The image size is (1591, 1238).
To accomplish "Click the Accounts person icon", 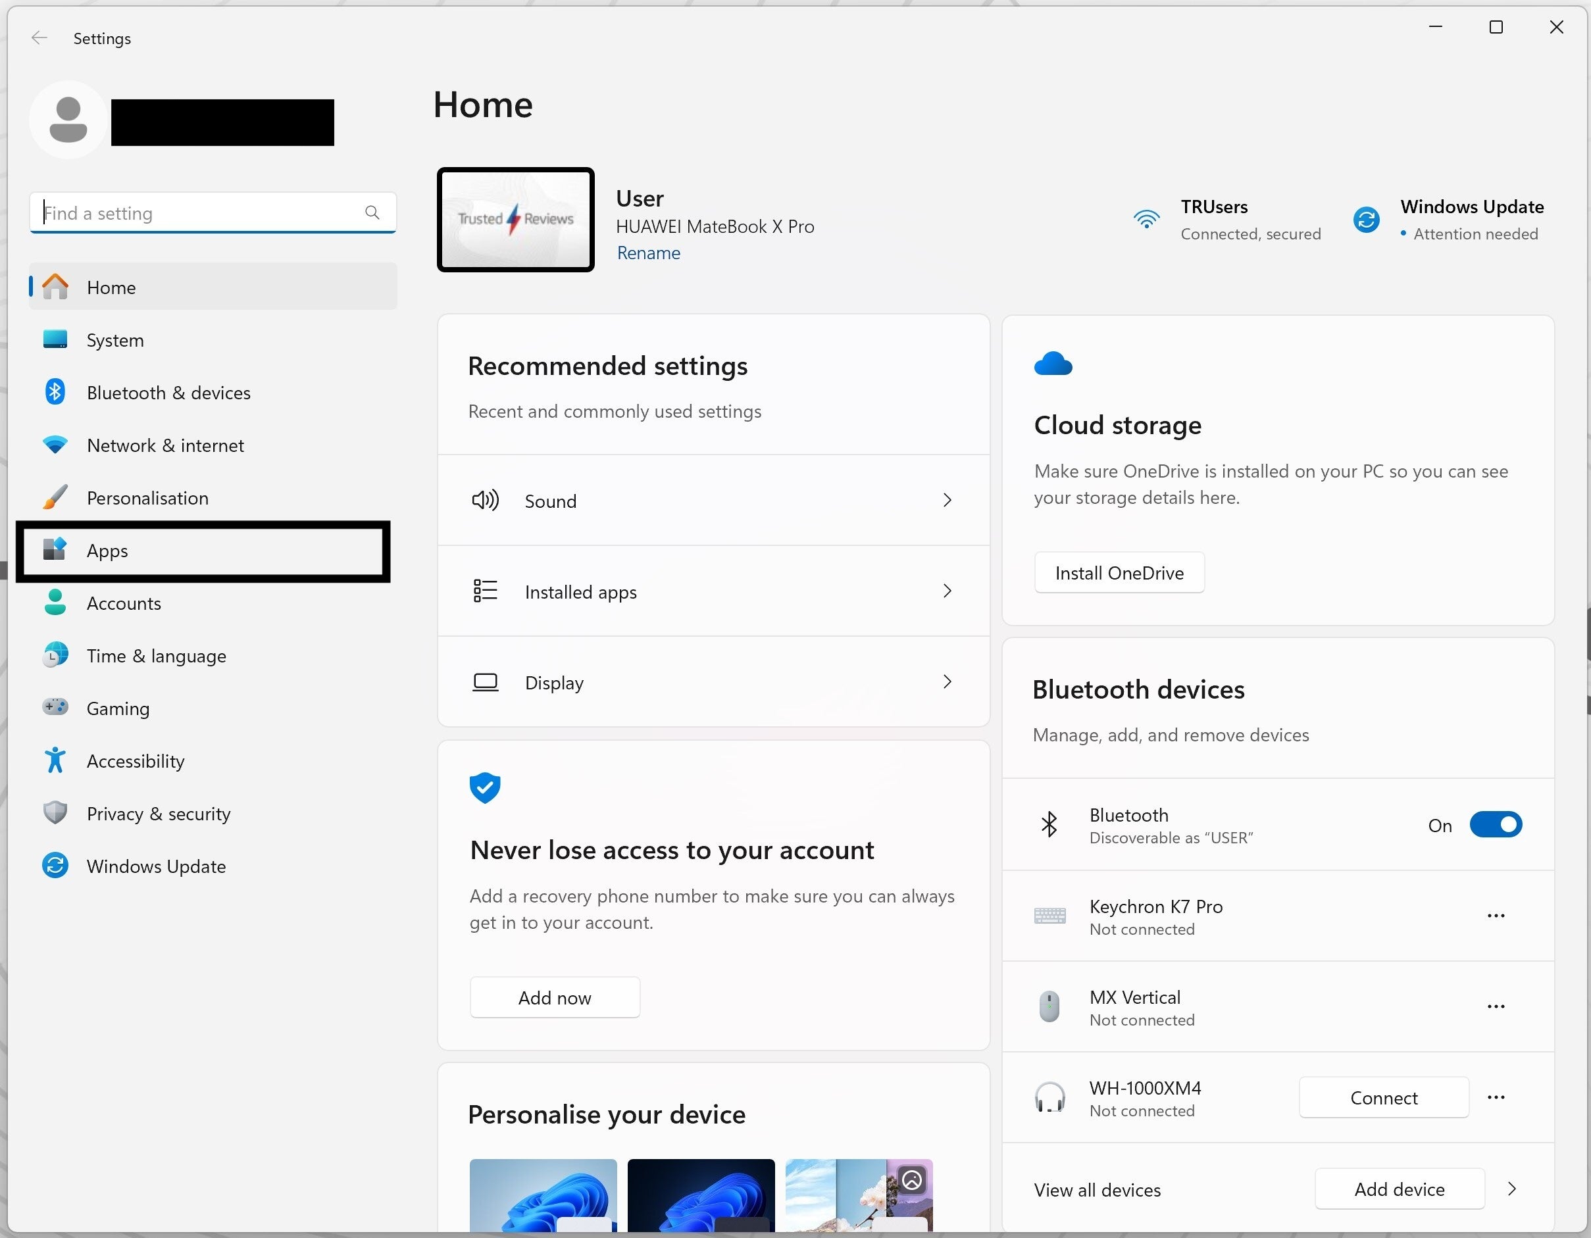I will coord(55,603).
